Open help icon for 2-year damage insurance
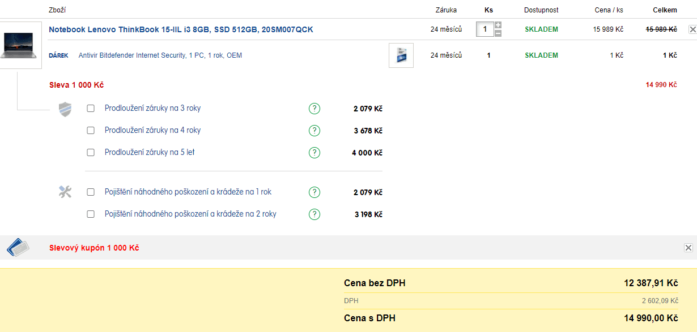 pos(314,214)
